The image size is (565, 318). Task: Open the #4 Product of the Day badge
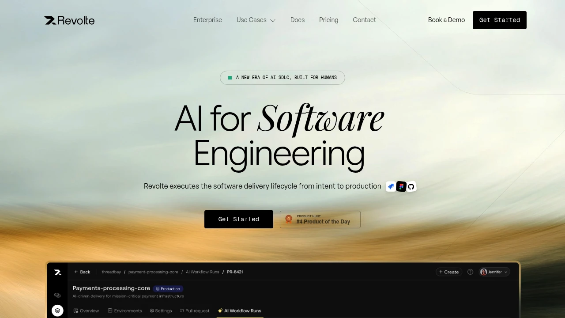pyautogui.click(x=320, y=220)
